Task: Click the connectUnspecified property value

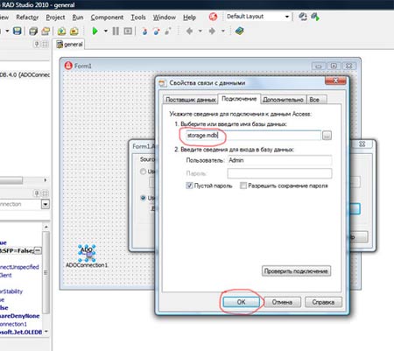Action: (19, 267)
